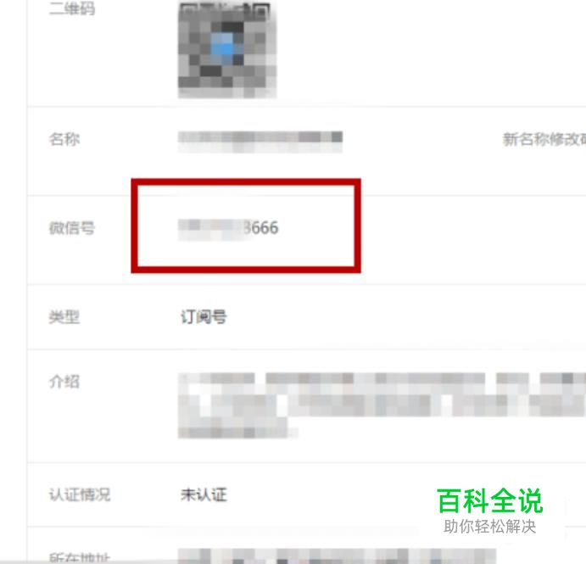586x564 pixels.
Task: Click the 微信号 field label
Action: point(72,228)
